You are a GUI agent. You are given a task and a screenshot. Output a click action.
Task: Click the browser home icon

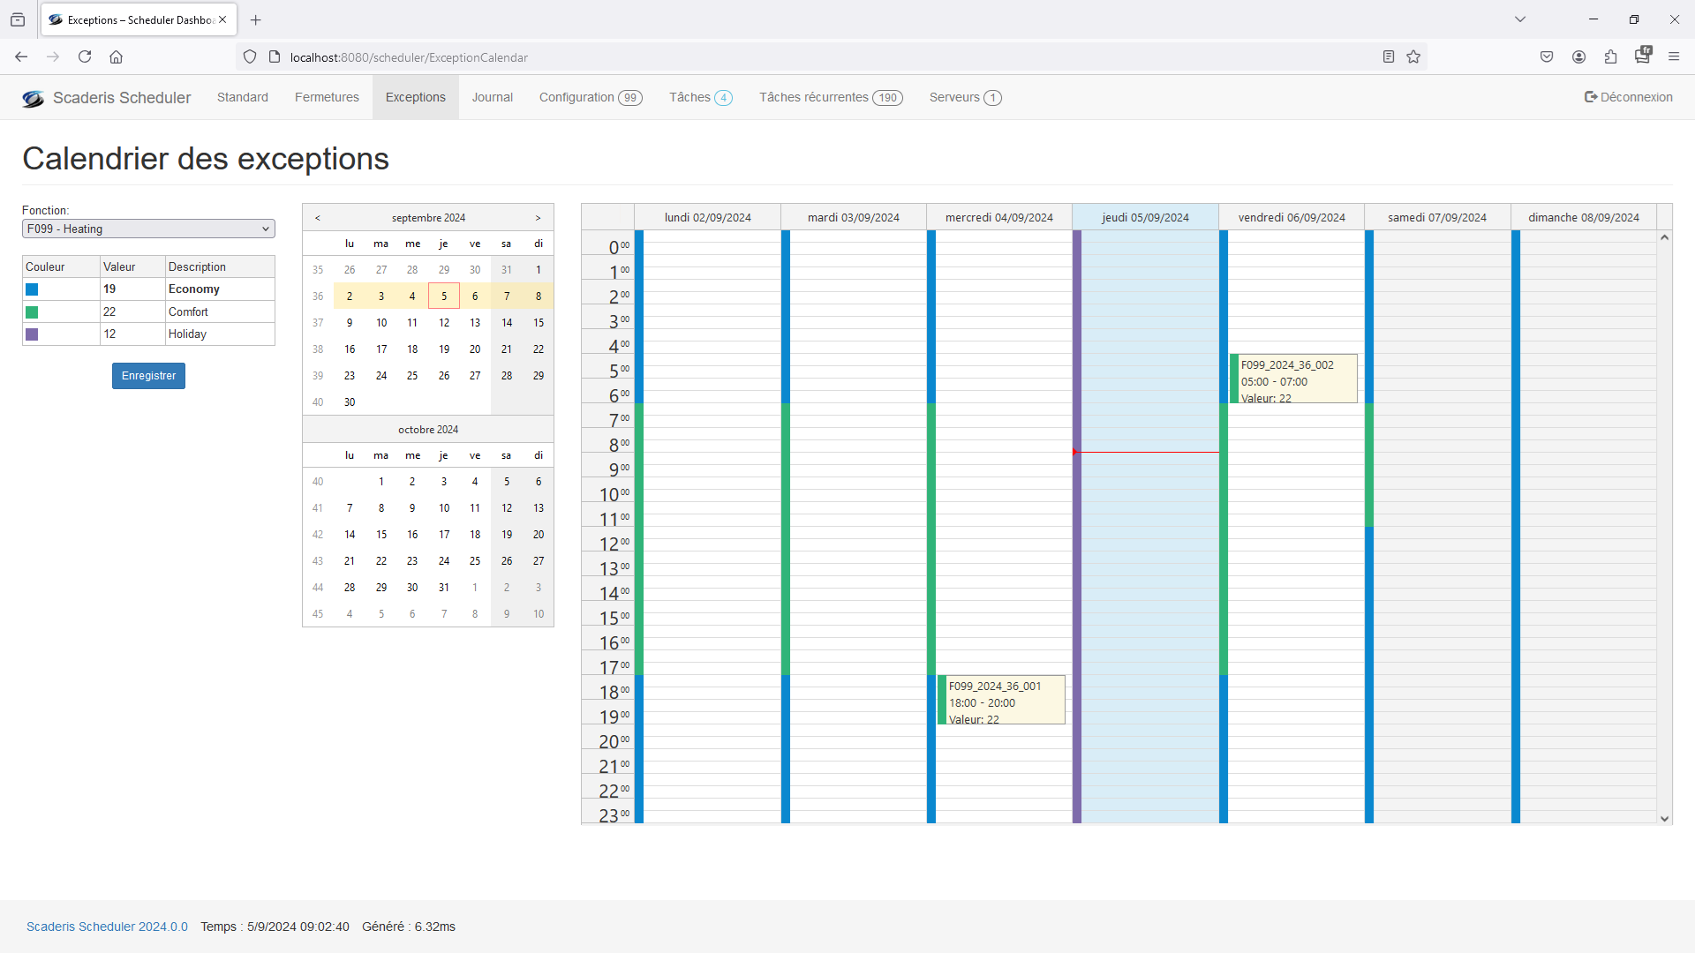(116, 57)
